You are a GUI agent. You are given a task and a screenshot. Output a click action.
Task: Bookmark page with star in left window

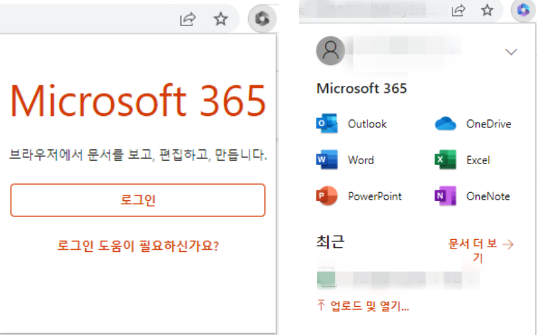pos(221,19)
